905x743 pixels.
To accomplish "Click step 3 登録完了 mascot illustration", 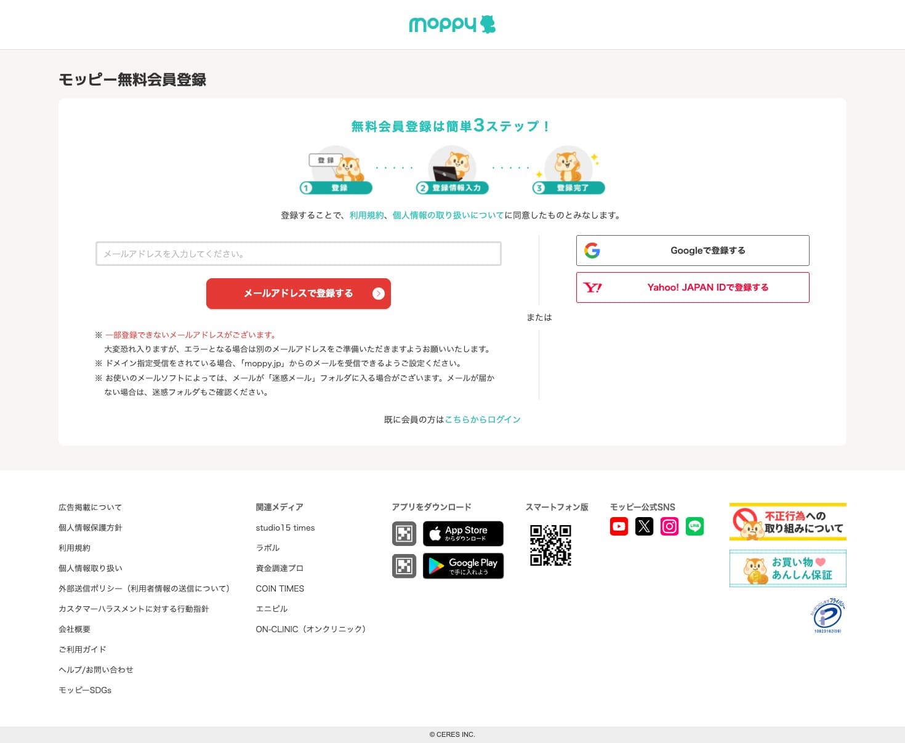I will [x=569, y=170].
